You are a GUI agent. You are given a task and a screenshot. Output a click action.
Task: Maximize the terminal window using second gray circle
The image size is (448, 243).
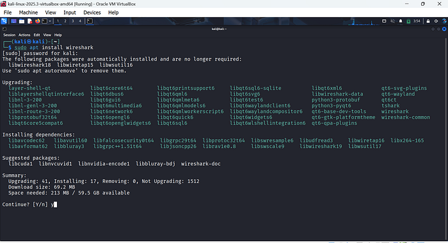[438, 29]
